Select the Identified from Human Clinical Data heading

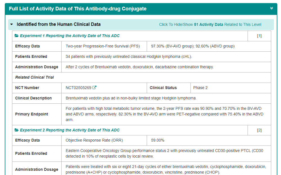(58, 24)
